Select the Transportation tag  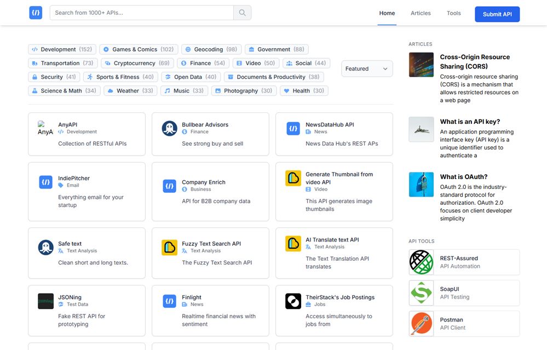pos(63,63)
